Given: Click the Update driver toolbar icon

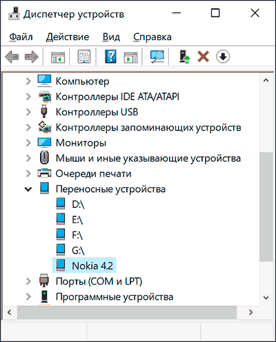Looking at the screenshot, I should click(x=184, y=57).
